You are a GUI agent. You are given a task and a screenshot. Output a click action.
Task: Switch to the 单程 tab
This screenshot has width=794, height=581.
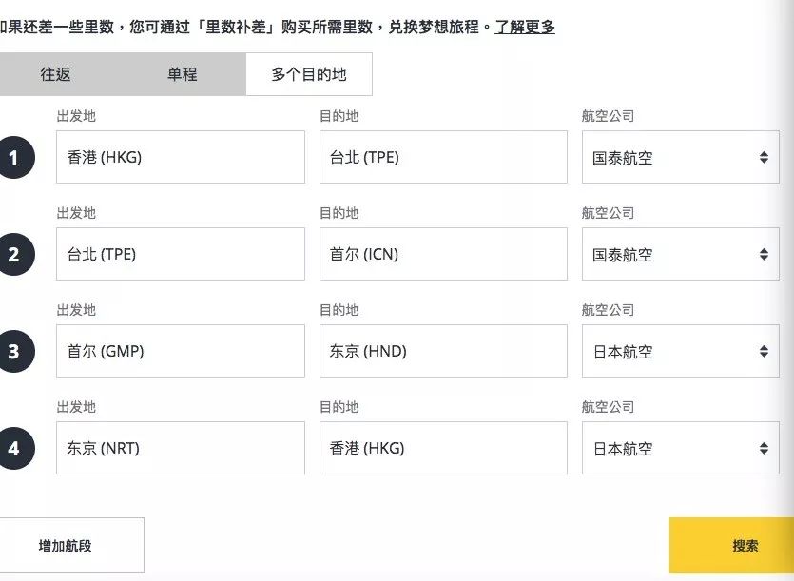[x=183, y=74]
